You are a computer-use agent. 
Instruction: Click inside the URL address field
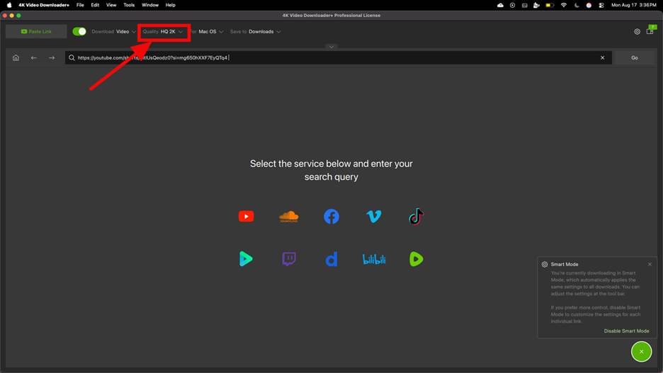(339, 57)
